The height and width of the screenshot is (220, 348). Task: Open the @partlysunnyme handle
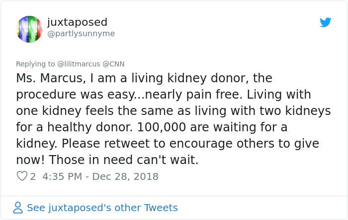[81, 34]
